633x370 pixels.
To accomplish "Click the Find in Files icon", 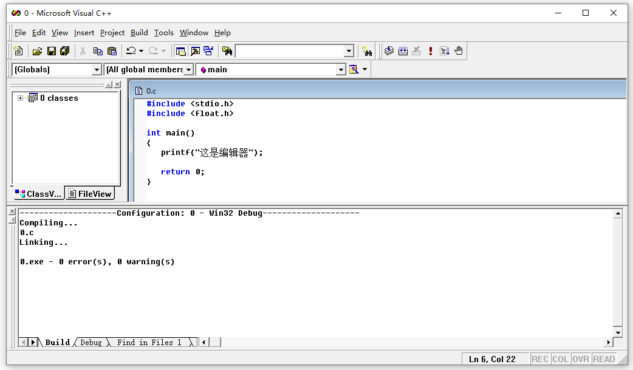I will 227,51.
